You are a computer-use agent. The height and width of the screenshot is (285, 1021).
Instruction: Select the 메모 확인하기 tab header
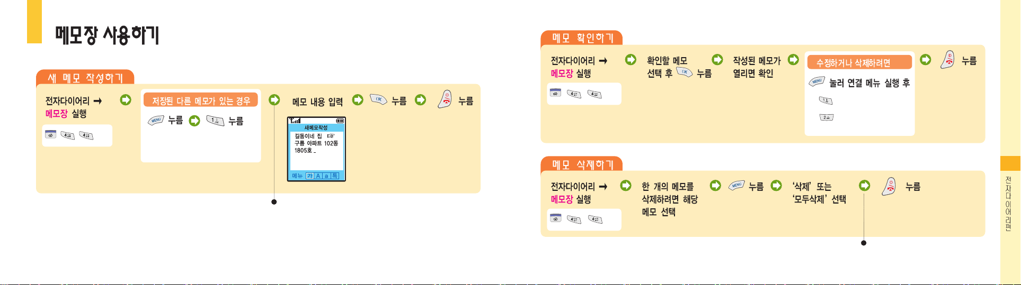pyautogui.click(x=582, y=38)
